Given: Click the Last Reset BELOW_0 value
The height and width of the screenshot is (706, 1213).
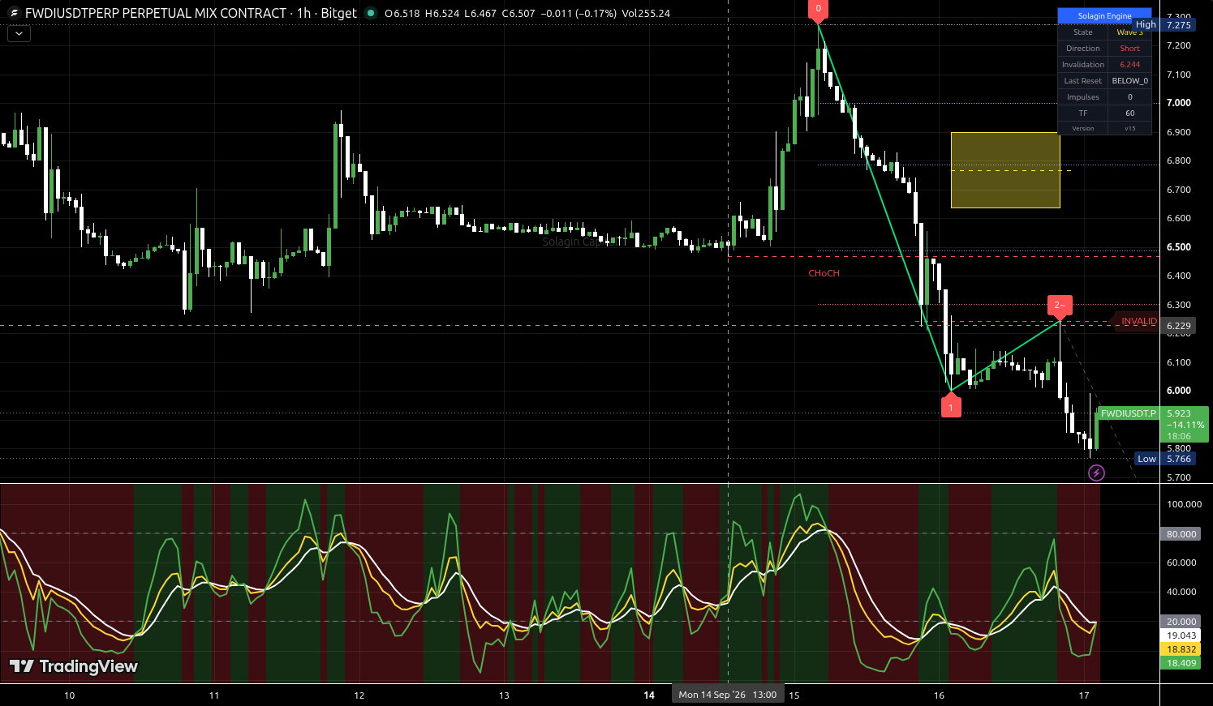Looking at the screenshot, I should (x=1129, y=81).
